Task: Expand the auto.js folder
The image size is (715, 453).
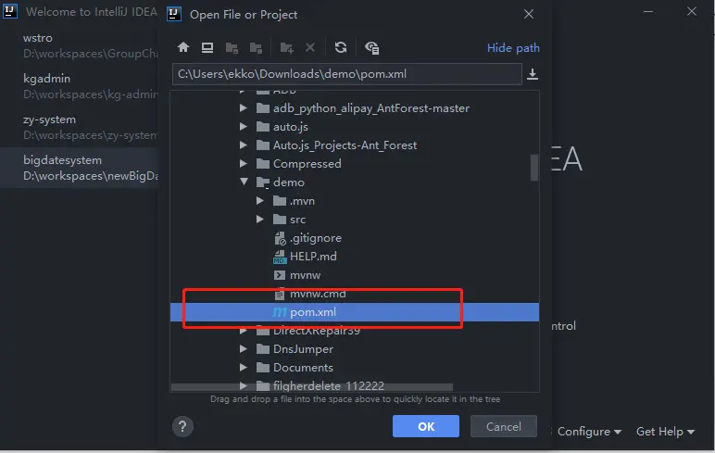Action: click(244, 126)
